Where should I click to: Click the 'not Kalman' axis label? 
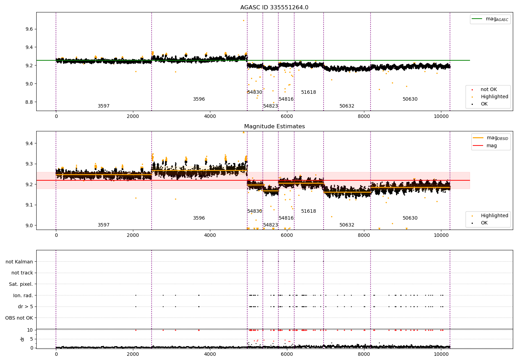point(19,262)
